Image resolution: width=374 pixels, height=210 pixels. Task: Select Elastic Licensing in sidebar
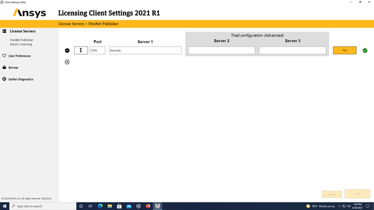coord(21,44)
